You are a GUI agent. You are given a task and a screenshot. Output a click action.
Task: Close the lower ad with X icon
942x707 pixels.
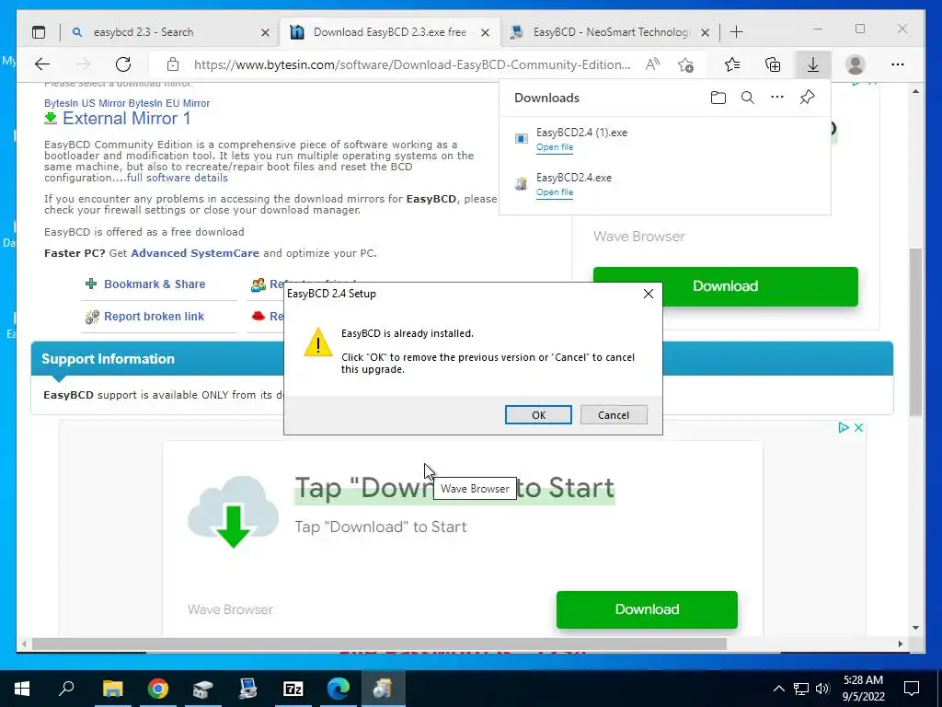[858, 427]
